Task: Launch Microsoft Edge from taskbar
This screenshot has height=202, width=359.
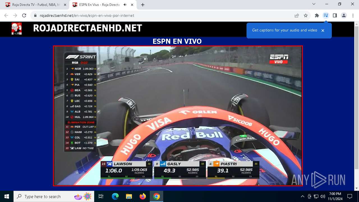Action: (x=115, y=196)
